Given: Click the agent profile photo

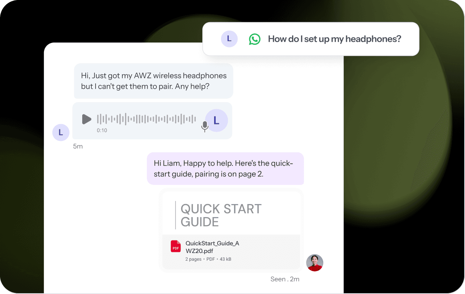Looking at the screenshot, I should [x=315, y=263].
